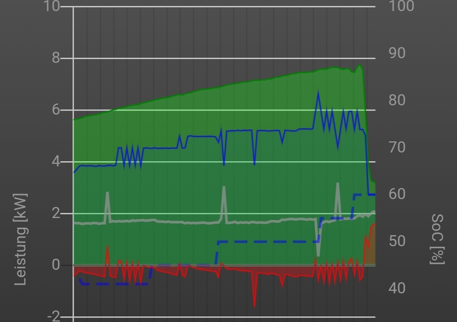Click the left axis label '4'
The image size is (457, 322).
[56, 161]
